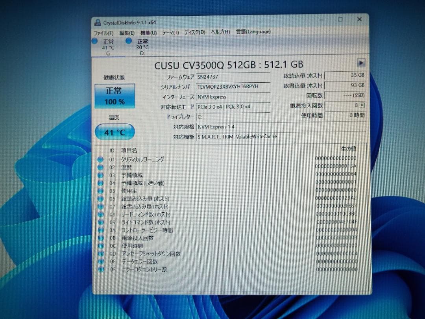Click the indicator next to 温度 attribute
Image resolution: width=425 pixels, height=319 pixels.
pos(101,167)
